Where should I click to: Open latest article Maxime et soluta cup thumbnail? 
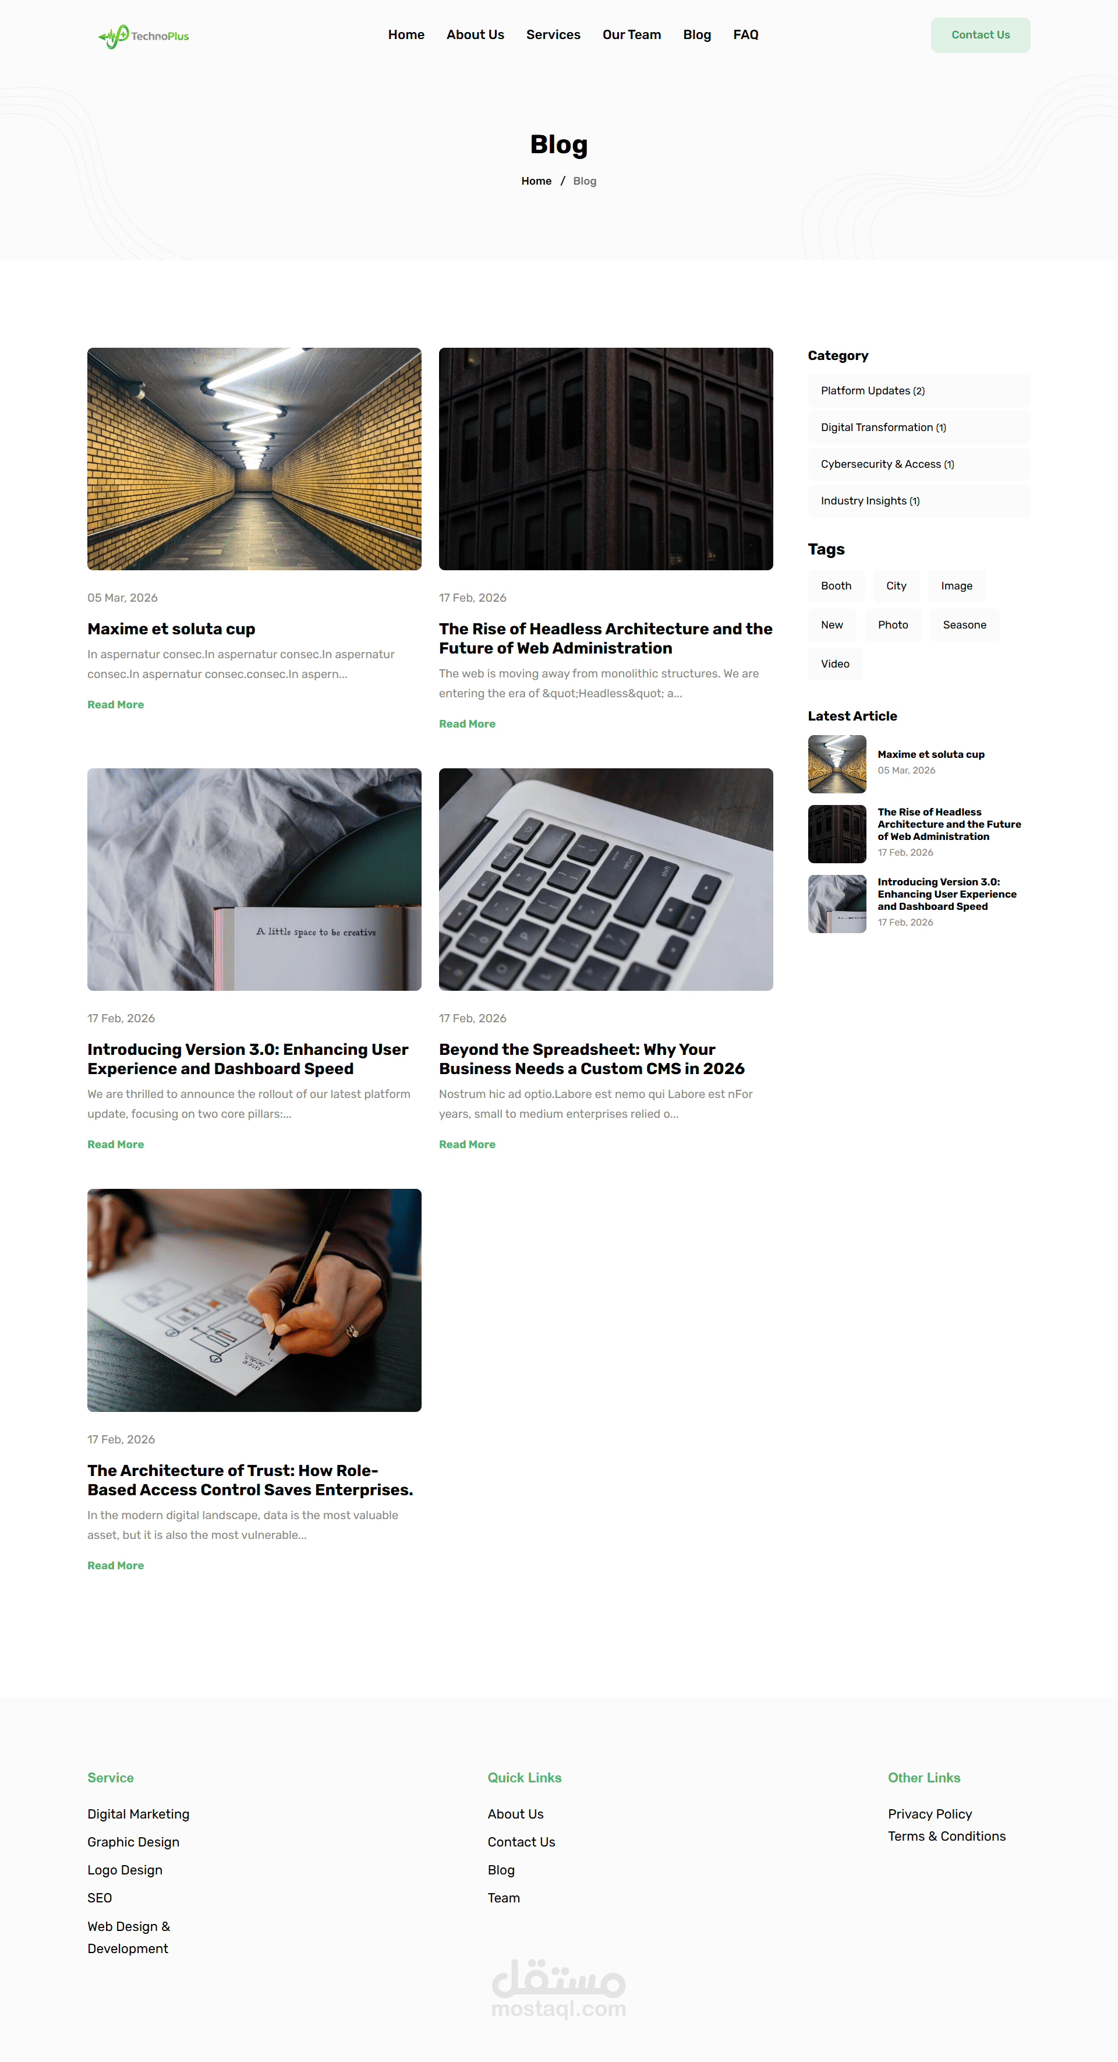coord(837,764)
